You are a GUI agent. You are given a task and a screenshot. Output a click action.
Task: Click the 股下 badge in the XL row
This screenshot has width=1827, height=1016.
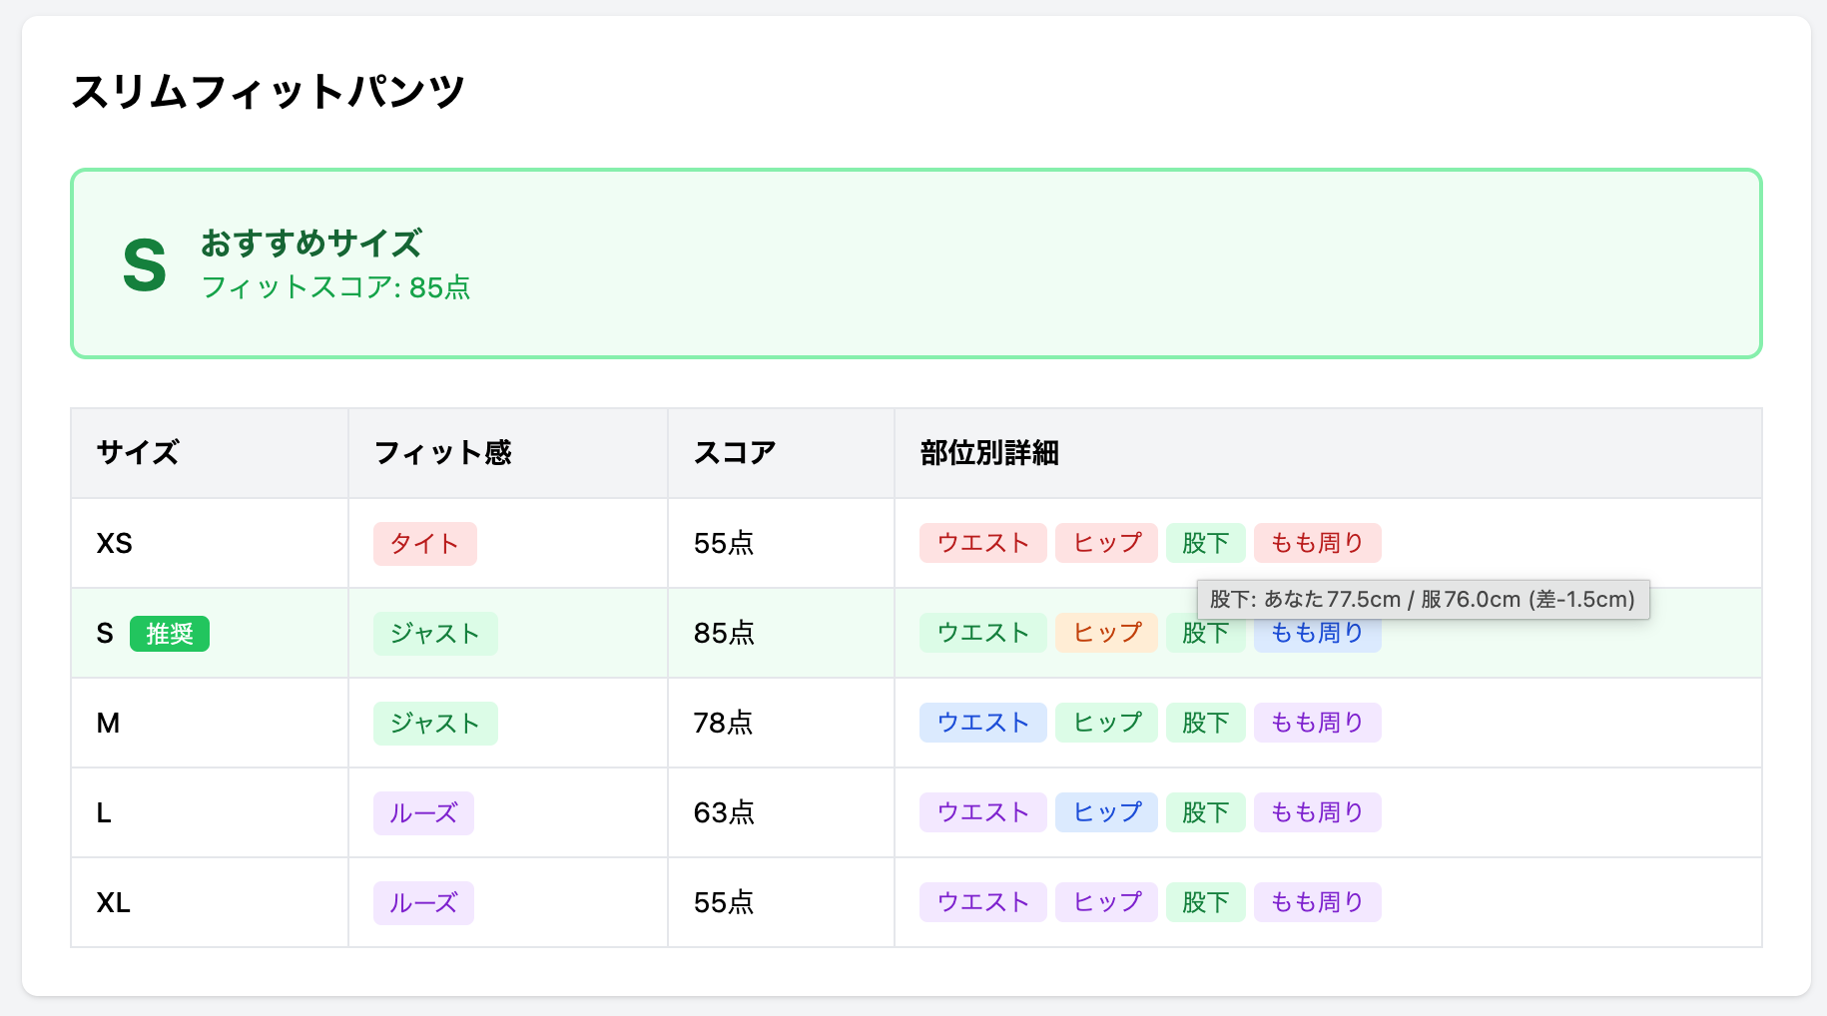coord(1205,901)
